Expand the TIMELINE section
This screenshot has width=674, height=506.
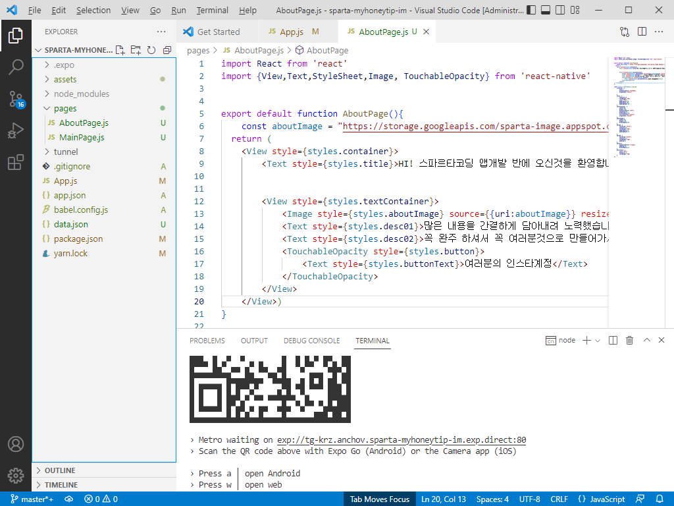[x=104, y=485]
